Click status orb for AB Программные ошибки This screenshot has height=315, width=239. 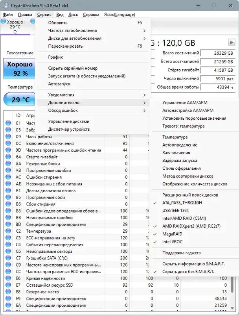tap(8, 170)
